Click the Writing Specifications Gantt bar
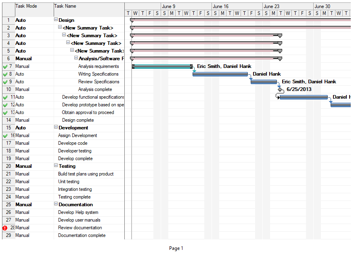 point(220,74)
